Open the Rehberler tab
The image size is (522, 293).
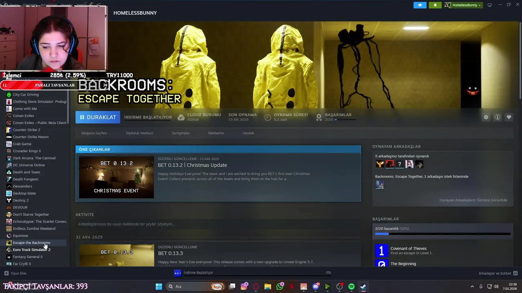tap(216, 133)
